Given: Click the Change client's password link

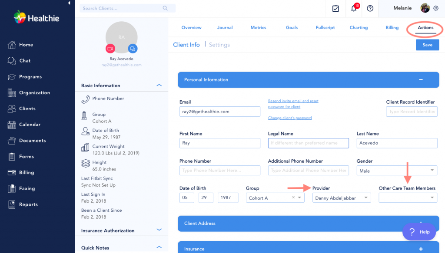Looking at the screenshot, I should click(x=290, y=118).
